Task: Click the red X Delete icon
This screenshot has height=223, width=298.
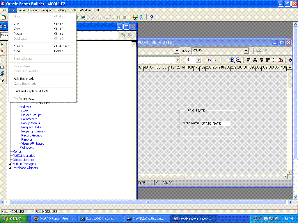Action: click(x=2, y=51)
